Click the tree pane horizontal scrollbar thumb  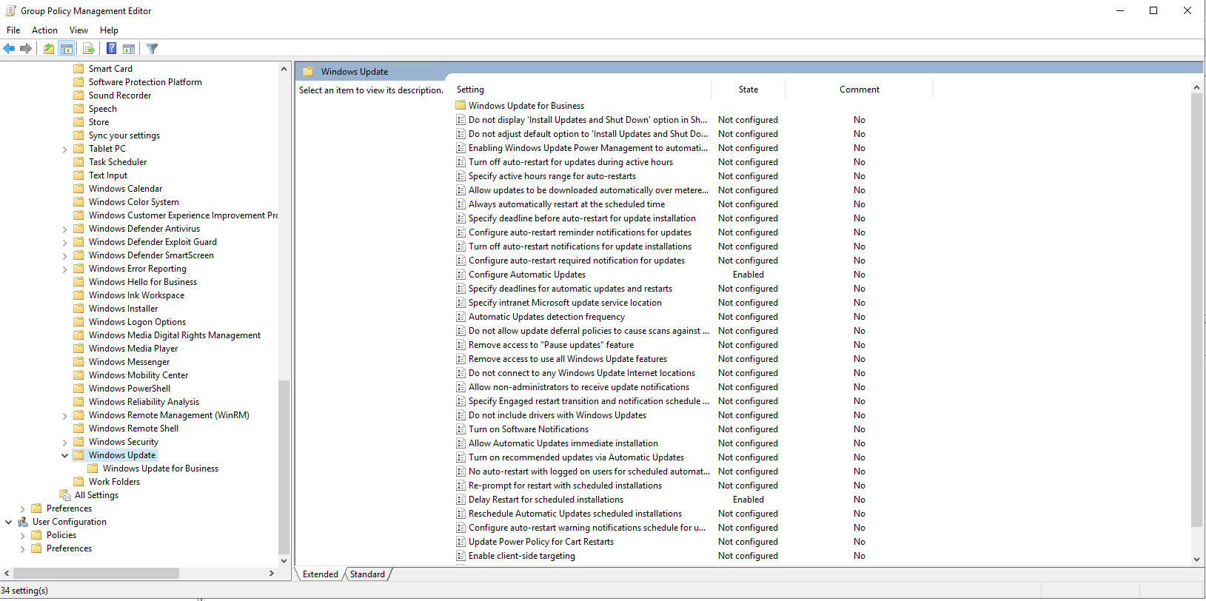(96, 574)
